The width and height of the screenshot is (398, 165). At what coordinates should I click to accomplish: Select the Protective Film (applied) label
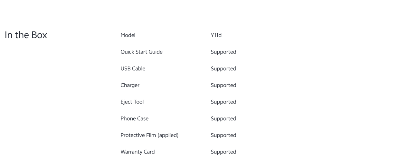click(x=149, y=135)
